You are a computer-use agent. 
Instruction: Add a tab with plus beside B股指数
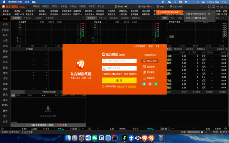point(84,18)
